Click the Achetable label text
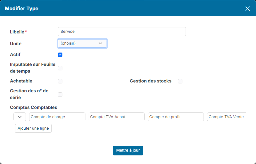Viewport: 256px width, 164px height. 21,81
